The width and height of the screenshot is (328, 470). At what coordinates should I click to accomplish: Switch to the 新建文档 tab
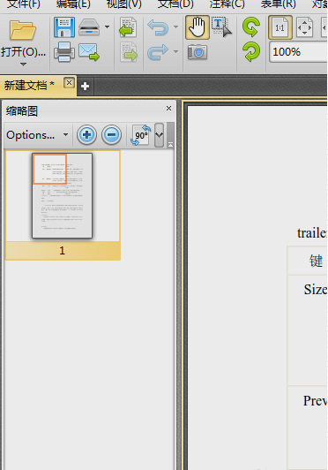pyautogui.click(x=29, y=86)
